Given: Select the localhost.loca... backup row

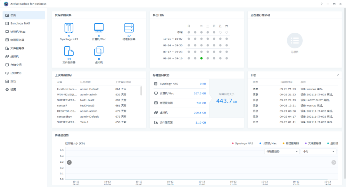Looking at the screenshot, I should pos(99,89).
